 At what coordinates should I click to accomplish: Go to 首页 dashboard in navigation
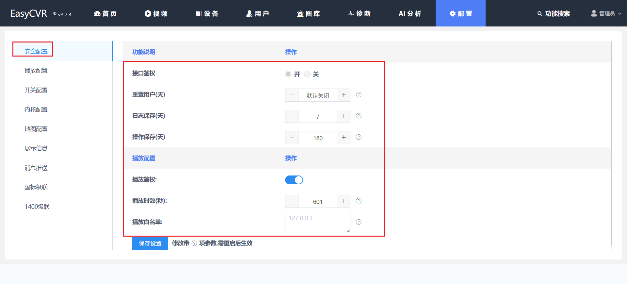tap(105, 14)
